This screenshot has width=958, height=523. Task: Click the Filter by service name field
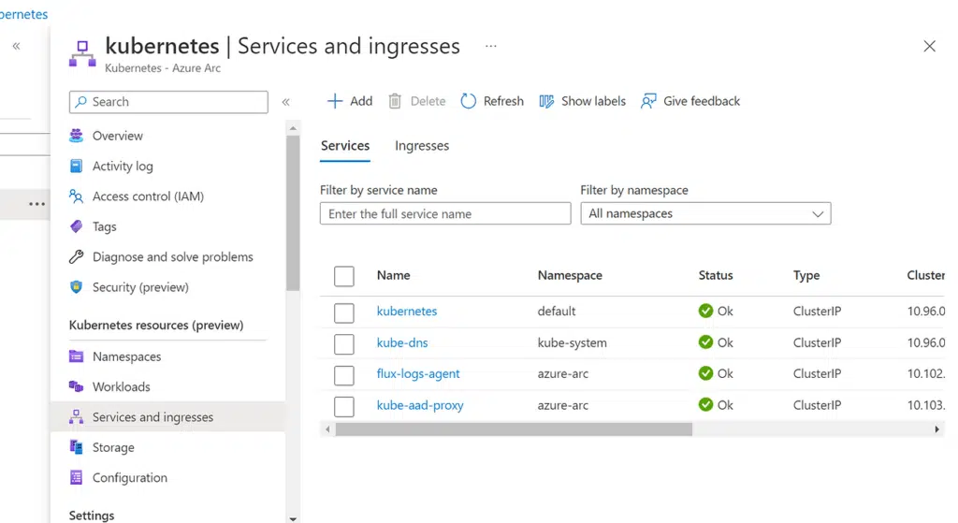(x=445, y=214)
